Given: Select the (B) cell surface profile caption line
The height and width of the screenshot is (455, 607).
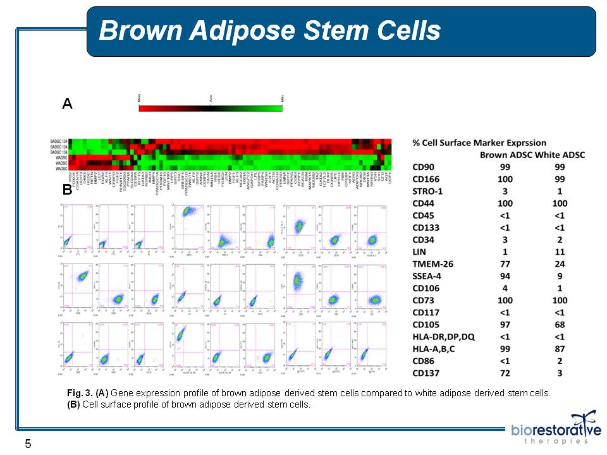Looking at the screenshot, I should [x=188, y=404].
